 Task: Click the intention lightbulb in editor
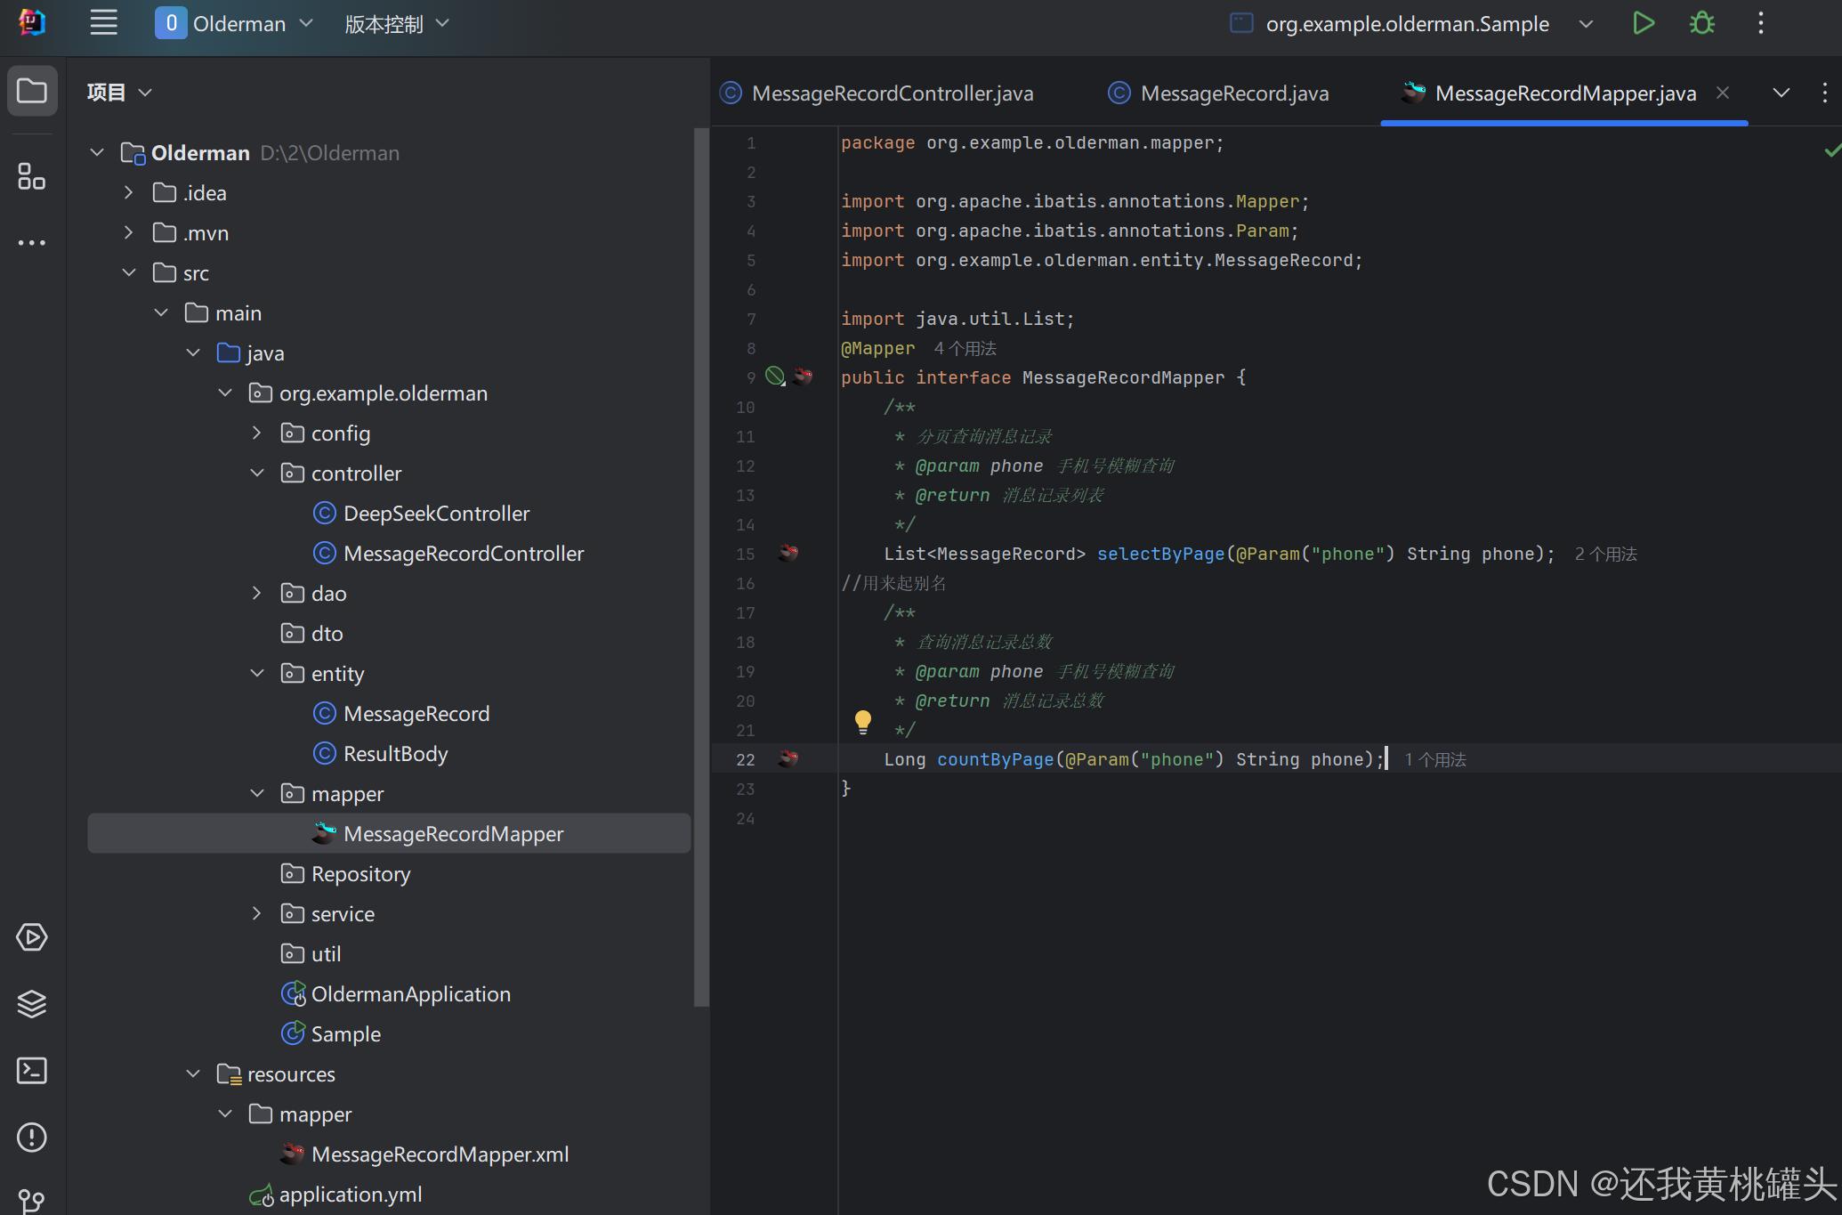(862, 721)
